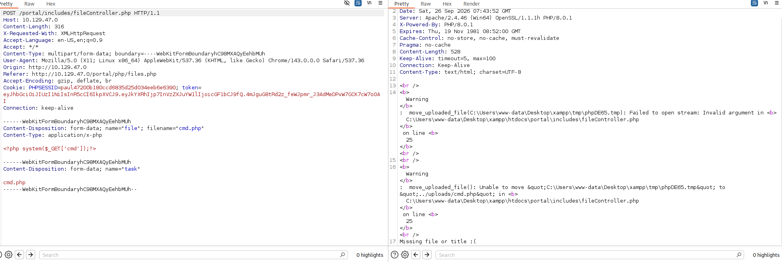Go to next search match in request
Viewport: 782px width, 262px height.
click(x=31, y=255)
